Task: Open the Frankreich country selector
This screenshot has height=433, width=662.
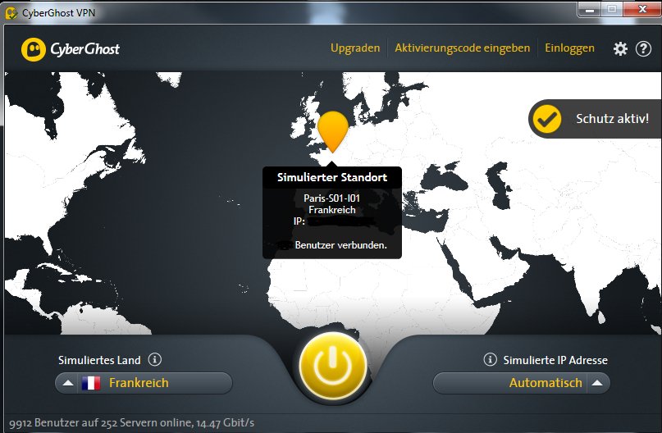Action: tap(144, 383)
